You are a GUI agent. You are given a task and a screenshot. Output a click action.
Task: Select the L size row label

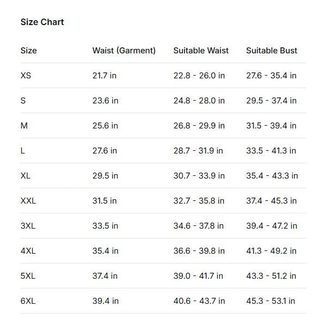point(23,151)
